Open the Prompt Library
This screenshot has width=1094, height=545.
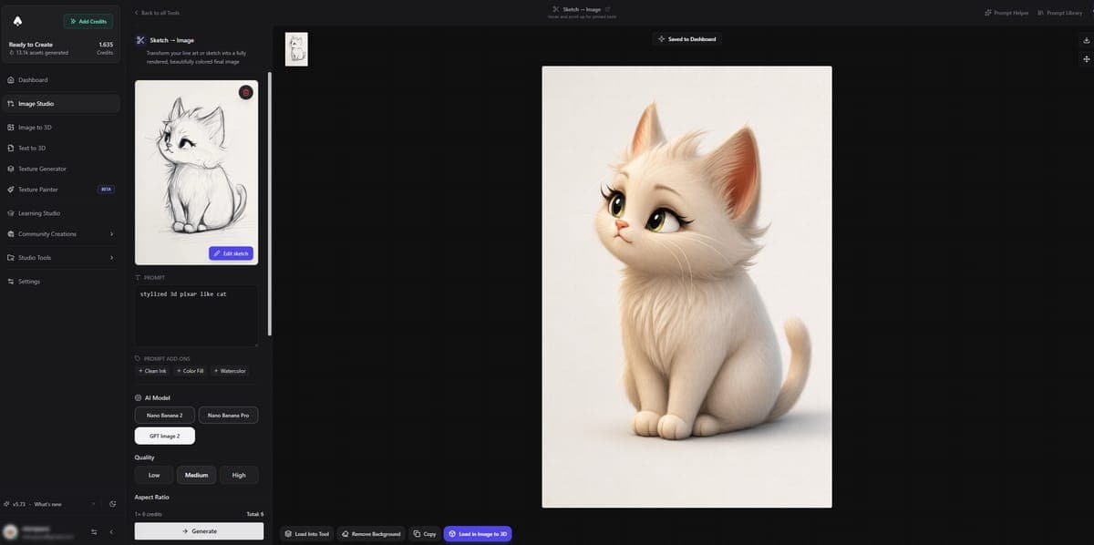click(x=1060, y=13)
